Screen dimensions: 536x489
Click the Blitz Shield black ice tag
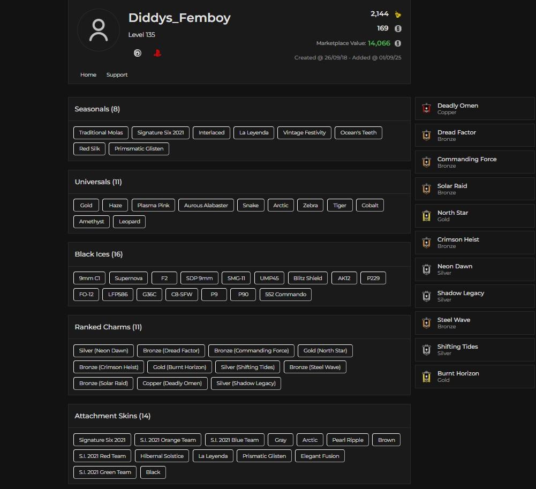(307, 279)
